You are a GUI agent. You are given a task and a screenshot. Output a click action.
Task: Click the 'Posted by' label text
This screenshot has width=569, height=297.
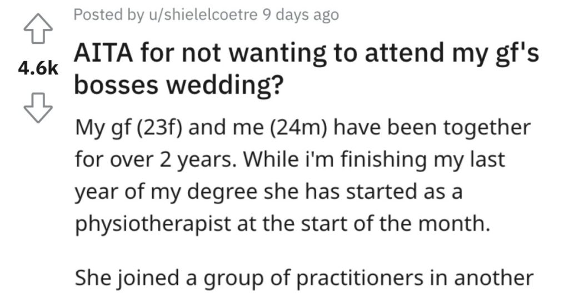(108, 15)
